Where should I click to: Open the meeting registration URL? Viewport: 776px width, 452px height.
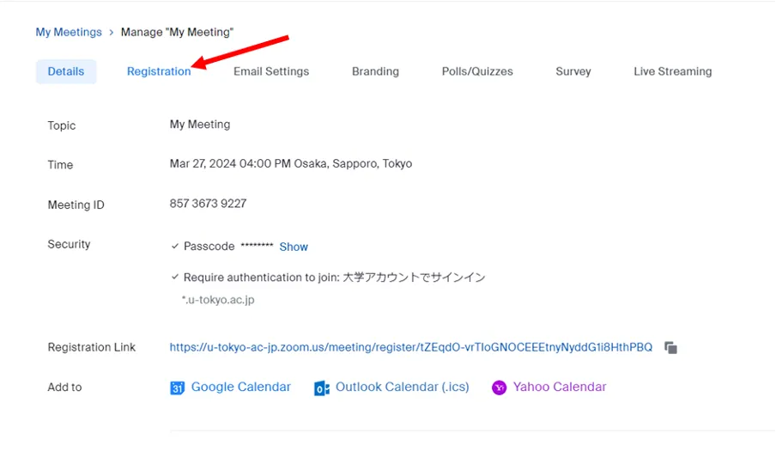click(410, 347)
